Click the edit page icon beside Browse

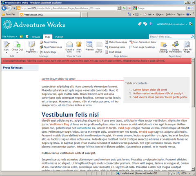[x=27, y=36]
